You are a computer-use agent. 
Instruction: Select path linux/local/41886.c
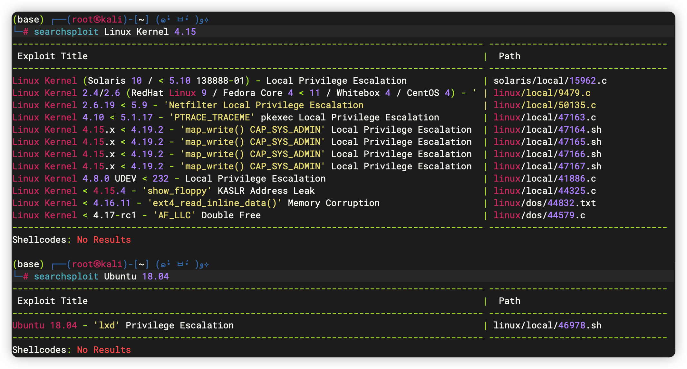click(x=545, y=178)
